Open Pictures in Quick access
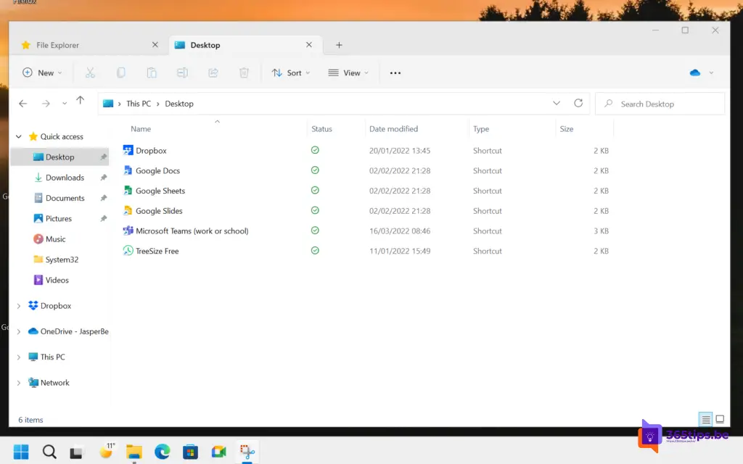Image resolution: width=743 pixels, height=464 pixels. [x=59, y=218]
